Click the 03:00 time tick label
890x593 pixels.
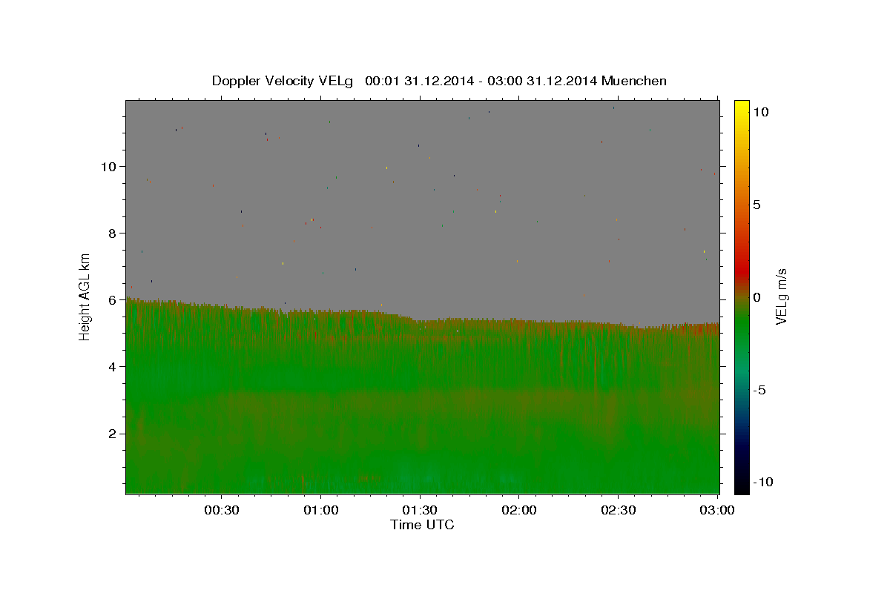716,510
